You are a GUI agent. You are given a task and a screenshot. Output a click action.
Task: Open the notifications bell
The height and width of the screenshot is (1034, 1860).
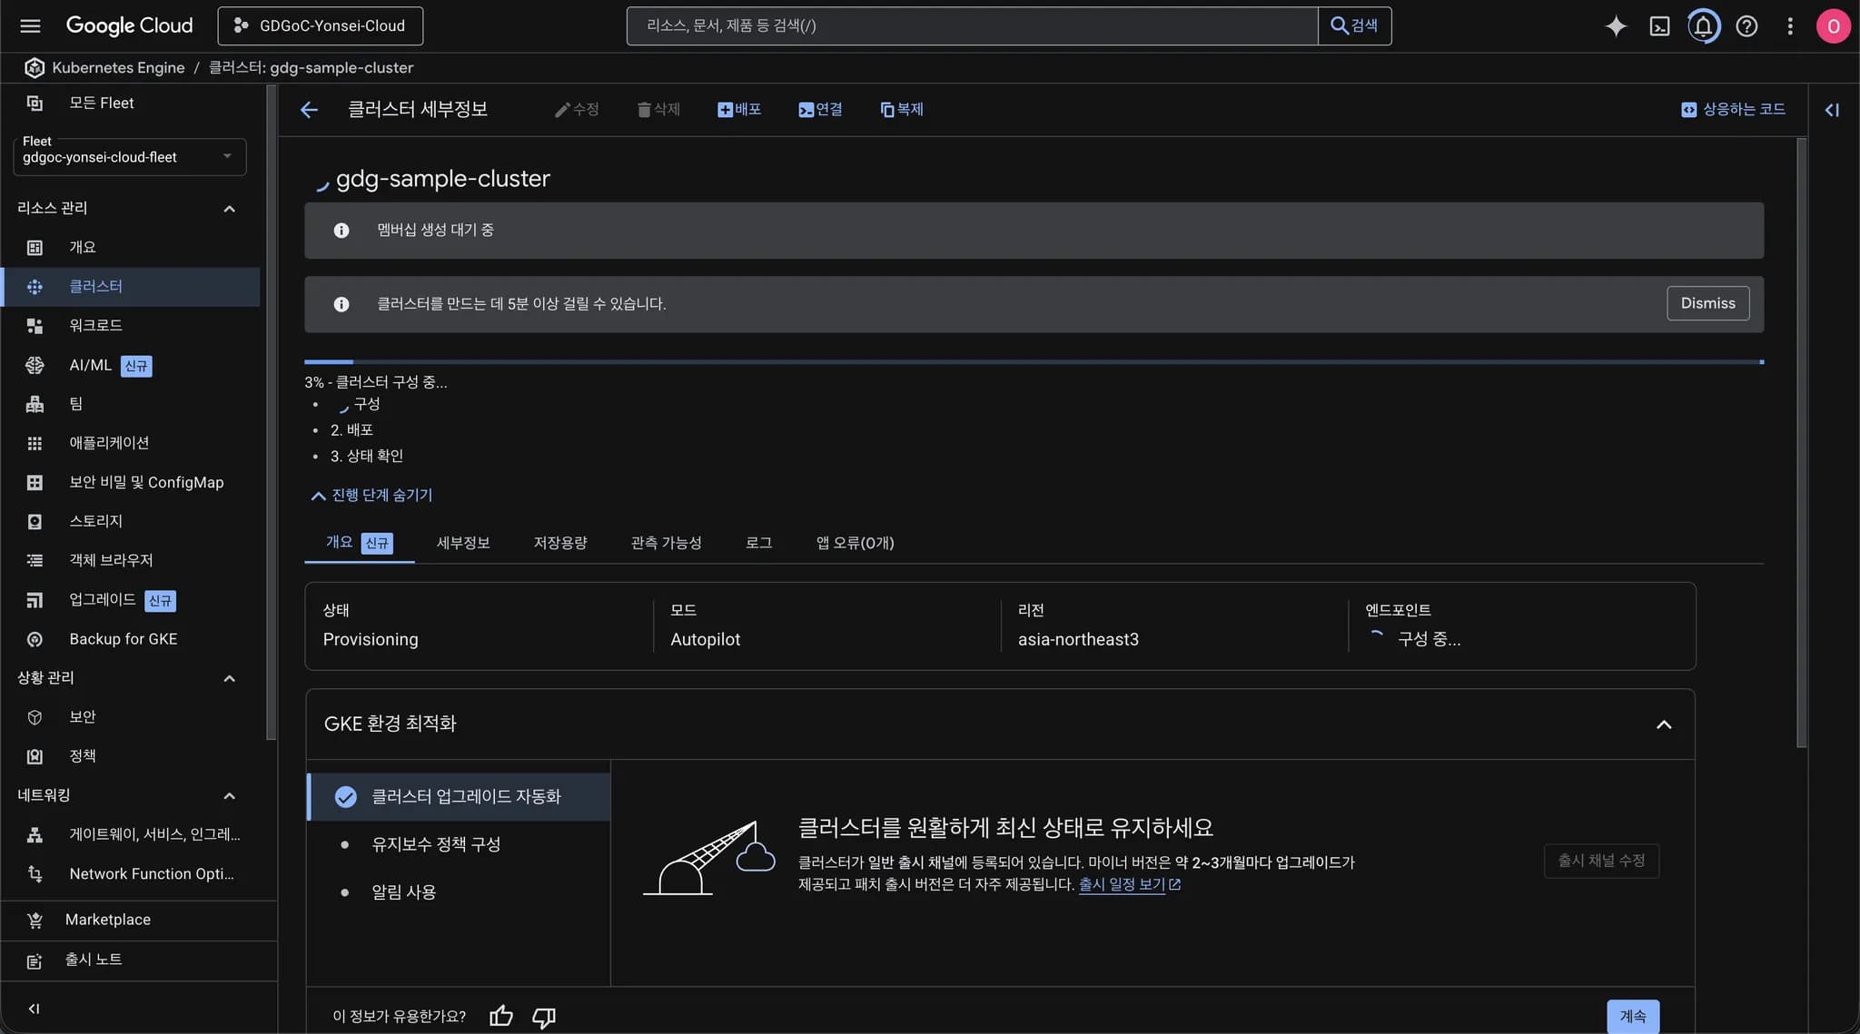1703,25
